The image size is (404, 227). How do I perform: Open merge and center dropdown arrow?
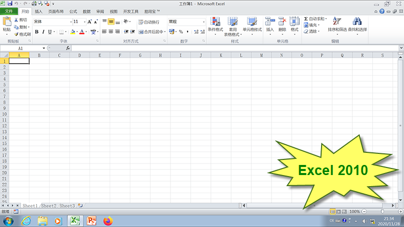(165, 32)
